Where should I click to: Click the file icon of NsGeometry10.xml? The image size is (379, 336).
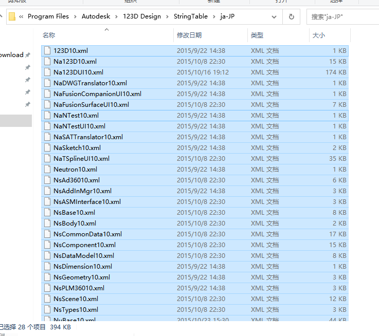point(47,277)
